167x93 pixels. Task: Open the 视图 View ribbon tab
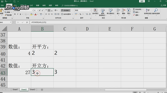point(50,5)
